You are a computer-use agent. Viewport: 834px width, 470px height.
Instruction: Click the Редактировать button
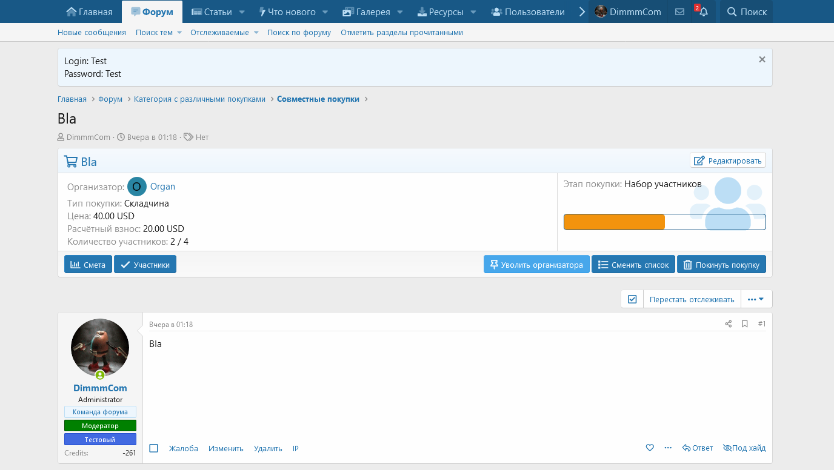point(728,160)
